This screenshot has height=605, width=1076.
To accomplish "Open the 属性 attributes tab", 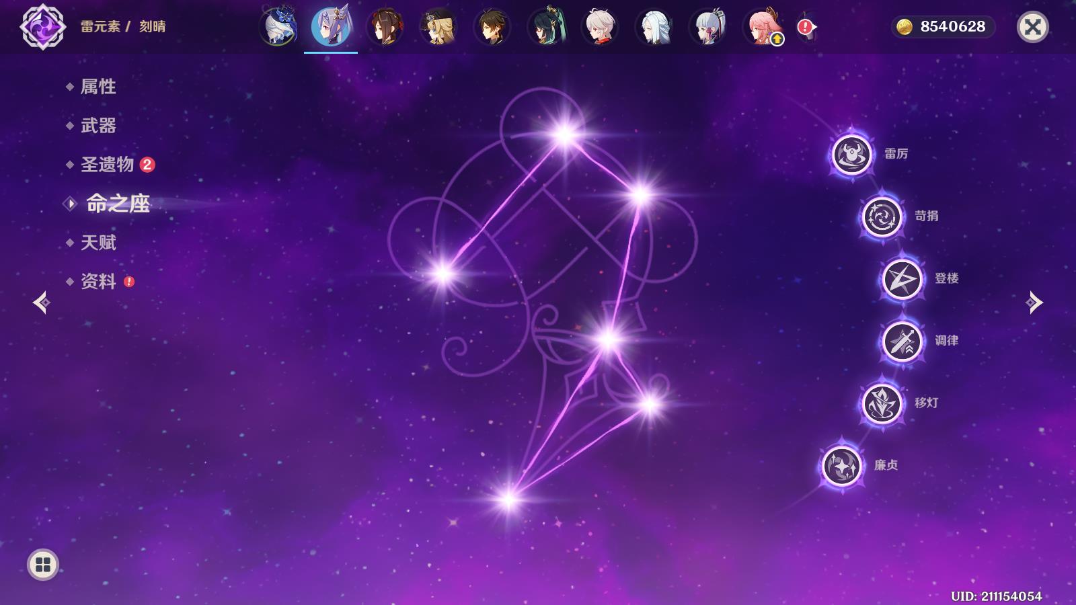I will [98, 86].
